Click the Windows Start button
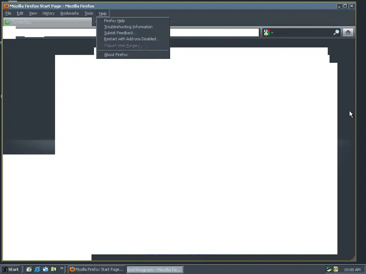Screen dimensions: 366x274 [11, 269]
